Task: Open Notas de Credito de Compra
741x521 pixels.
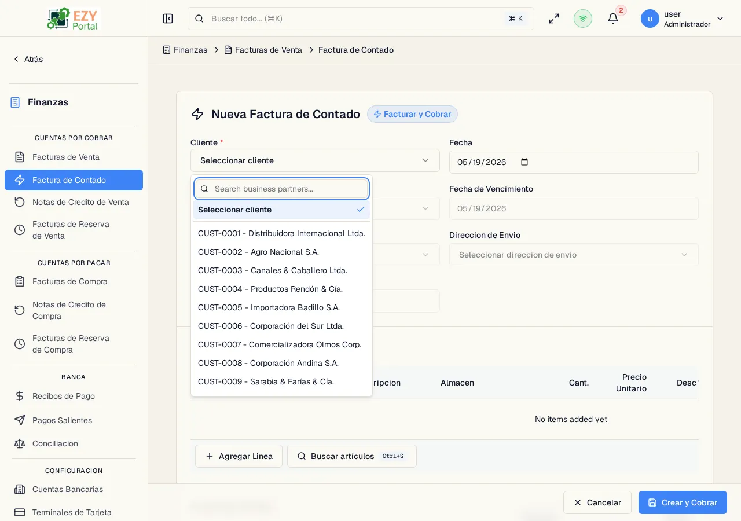Action: coord(74,310)
